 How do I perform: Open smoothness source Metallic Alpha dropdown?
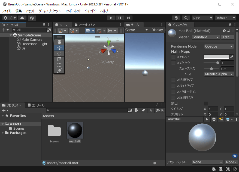click(x=219, y=74)
